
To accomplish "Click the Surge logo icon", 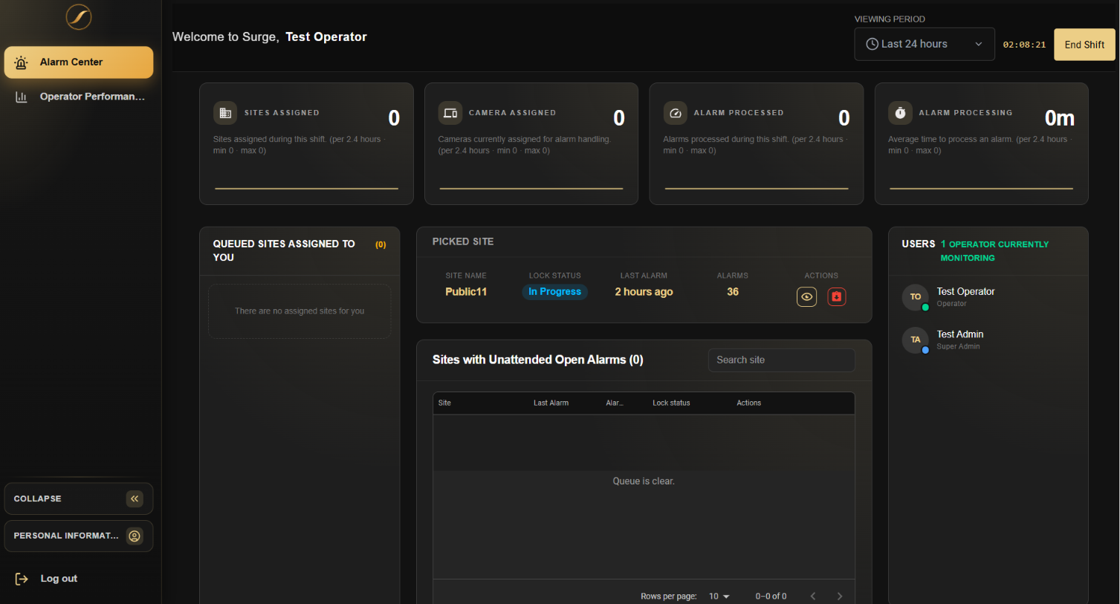I will coord(78,17).
